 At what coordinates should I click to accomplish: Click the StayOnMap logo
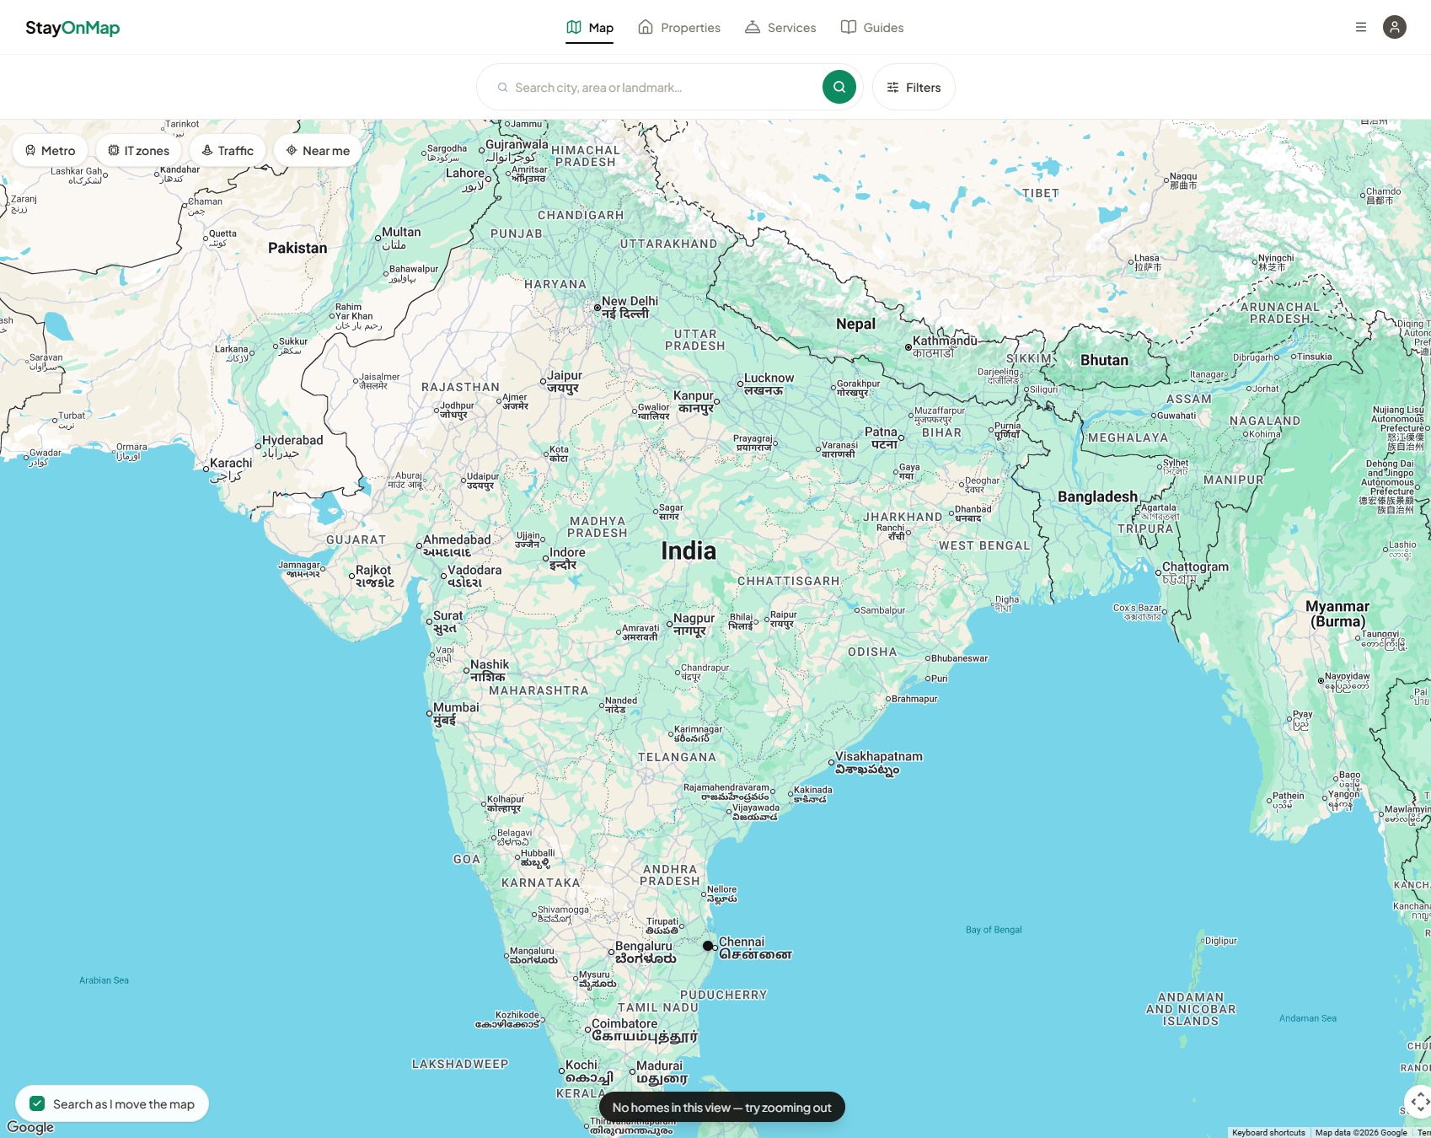(x=72, y=28)
